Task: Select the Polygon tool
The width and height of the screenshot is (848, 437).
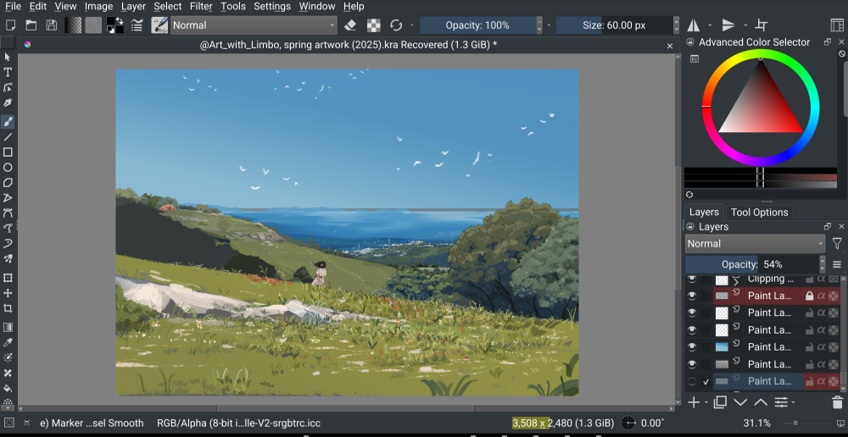Action: pyautogui.click(x=8, y=183)
